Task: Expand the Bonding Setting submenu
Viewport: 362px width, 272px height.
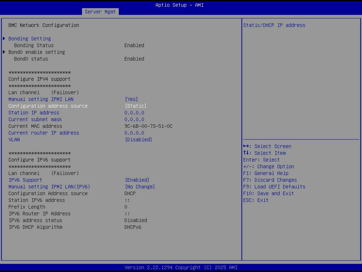Action: (30, 39)
